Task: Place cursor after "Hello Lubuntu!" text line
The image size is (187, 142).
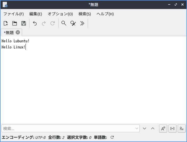Action: 30,41
